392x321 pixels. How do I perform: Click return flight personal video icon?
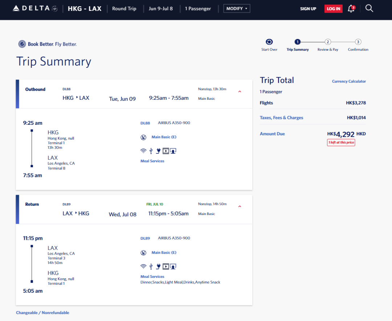coord(166,267)
